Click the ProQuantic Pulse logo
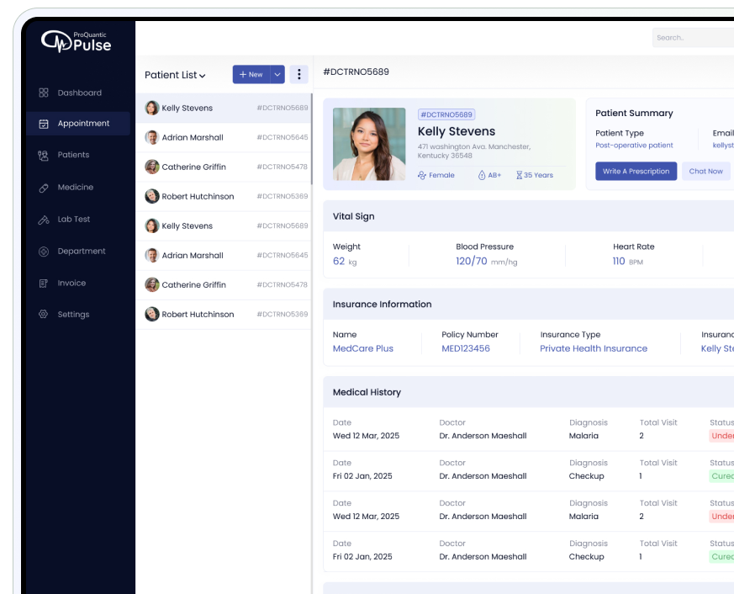734x594 pixels. 77,40
